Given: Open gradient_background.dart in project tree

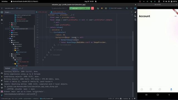Looking at the screenshot, I should pos(23,15).
